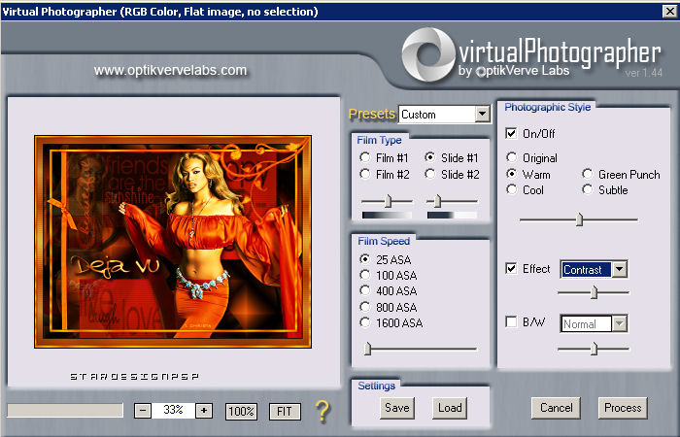The height and width of the screenshot is (437, 680).
Task: Click the FIT preview button
Action: point(285,412)
